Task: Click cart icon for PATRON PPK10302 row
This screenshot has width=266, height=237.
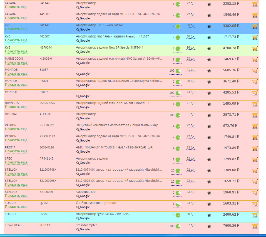Action: tap(255, 126)
